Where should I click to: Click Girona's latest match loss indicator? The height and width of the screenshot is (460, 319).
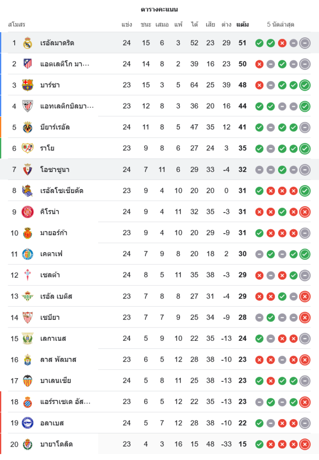coord(304,212)
